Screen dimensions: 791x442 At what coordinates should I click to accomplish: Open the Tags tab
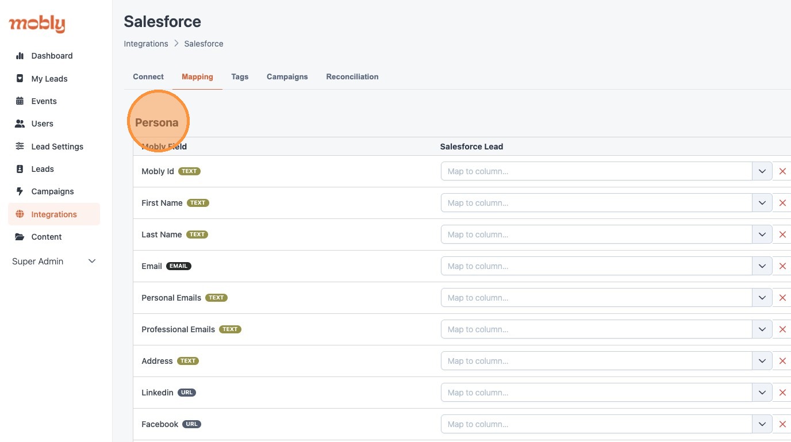point(240,76)
